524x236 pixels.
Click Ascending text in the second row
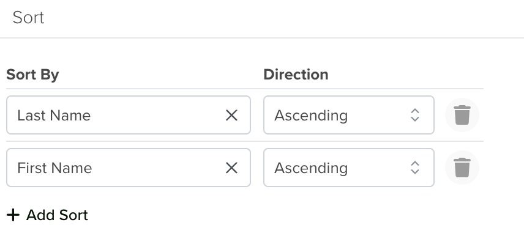pyautogui.click(x=311, y=169)
